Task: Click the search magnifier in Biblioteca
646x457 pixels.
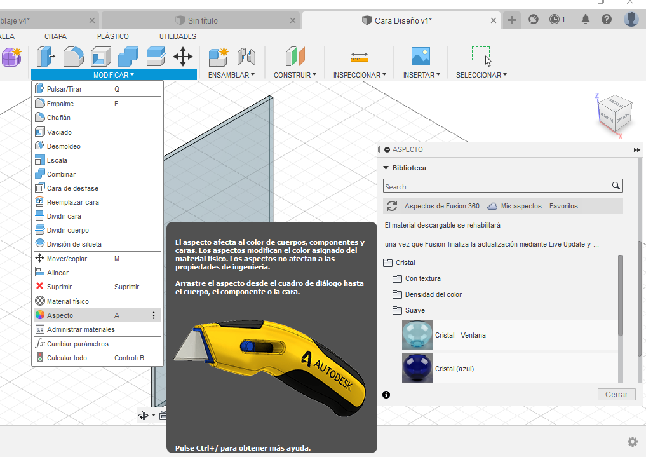Action: 616,186
